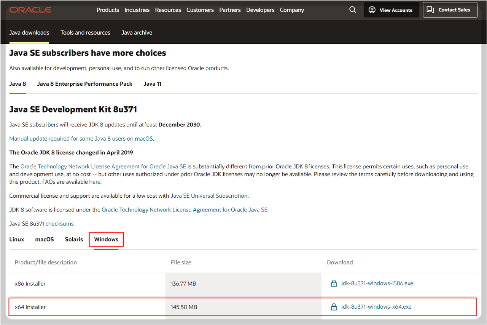Viewport: 487px width, 325px height.
Task: Click 'Java SE subscribers have more choices' heading
Action: tap(88, 53)
